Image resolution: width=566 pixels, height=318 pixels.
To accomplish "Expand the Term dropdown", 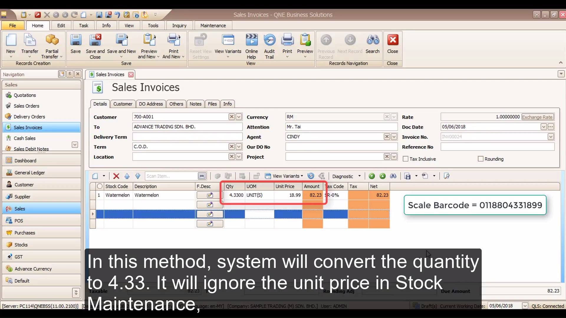I will tap(239, 147).
